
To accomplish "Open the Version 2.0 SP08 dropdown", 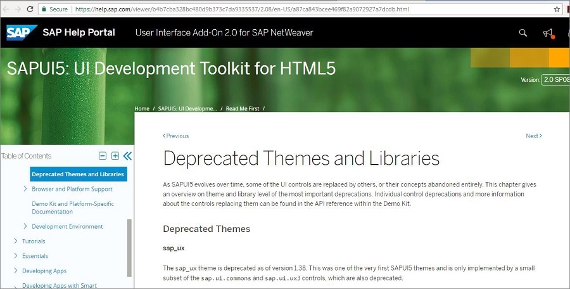I will pyautogui.click(x=555, y=79).
